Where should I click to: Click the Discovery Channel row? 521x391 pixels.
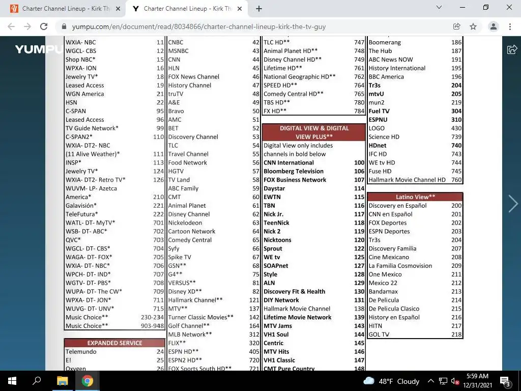pos(214,136)
